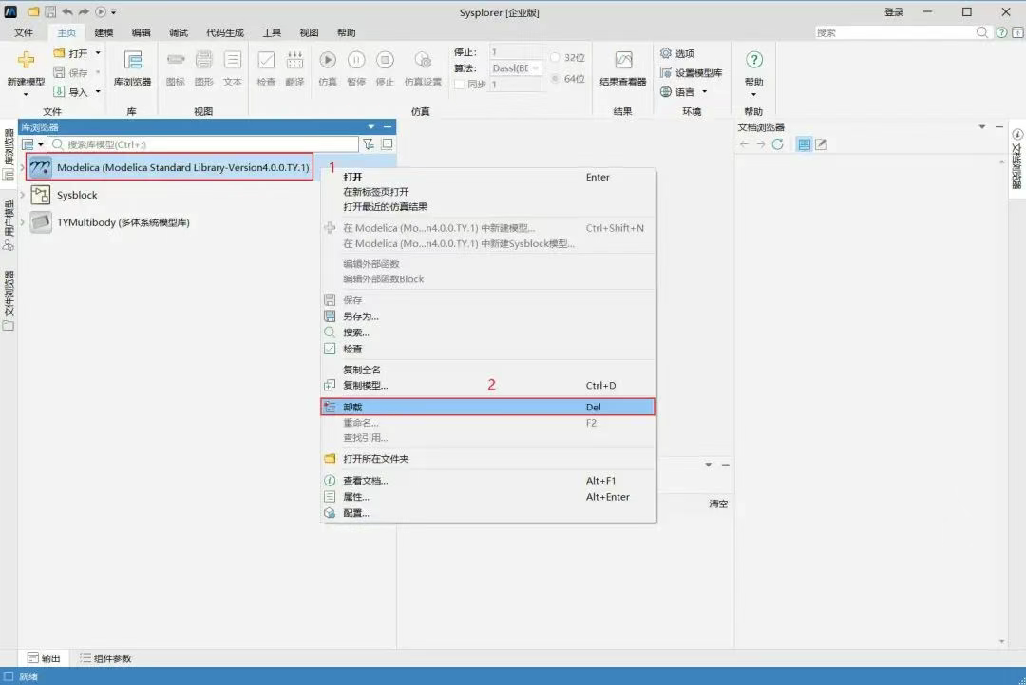Screen dimensions: 1026x685
Task: Switch to the 建模 ribbon tab
Action: point(104,32)
